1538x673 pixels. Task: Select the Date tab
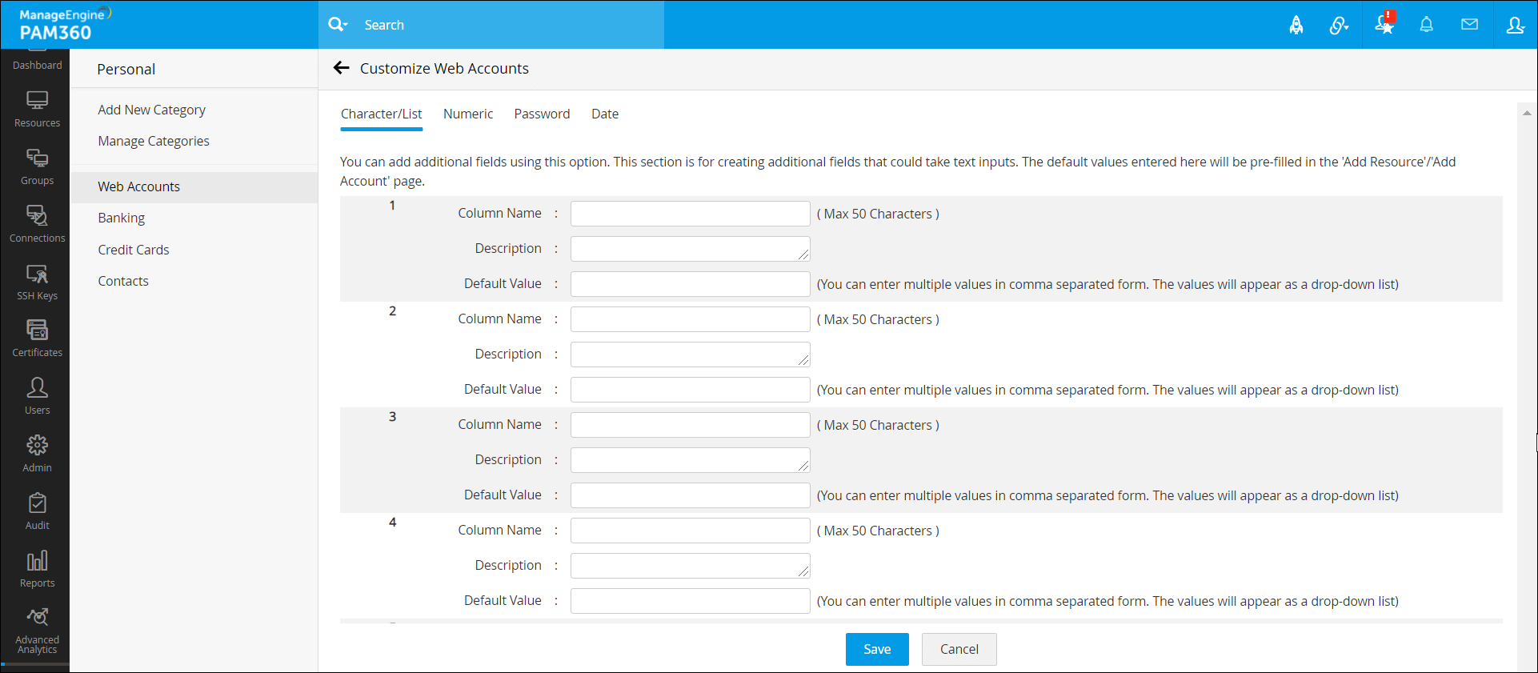(x=605, y=114)
